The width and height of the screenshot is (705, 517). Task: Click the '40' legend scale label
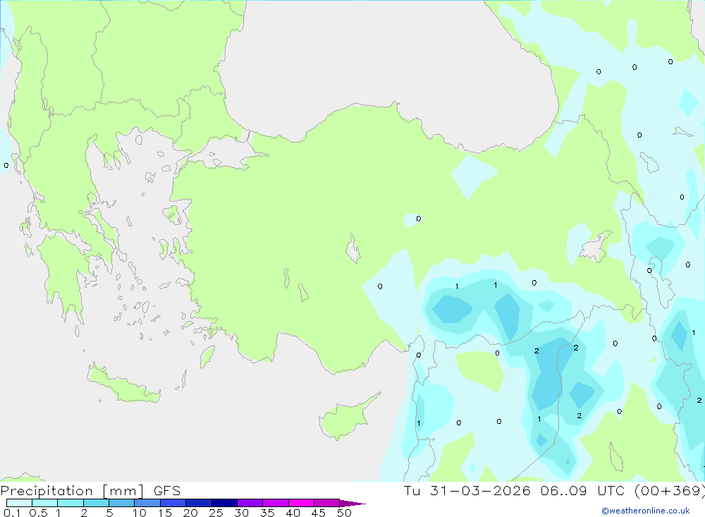(293, 513)
